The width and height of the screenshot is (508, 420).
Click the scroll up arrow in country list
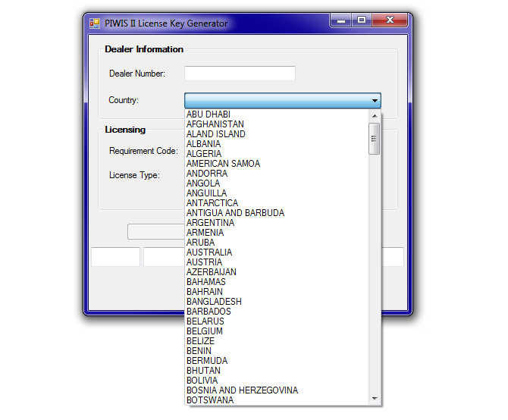tap(375, 116)
